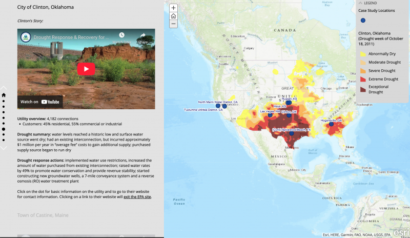The image size is (410, 238).
Task: Click the 'City of Clinton, Oklahoma' heading
Action: 46,7
